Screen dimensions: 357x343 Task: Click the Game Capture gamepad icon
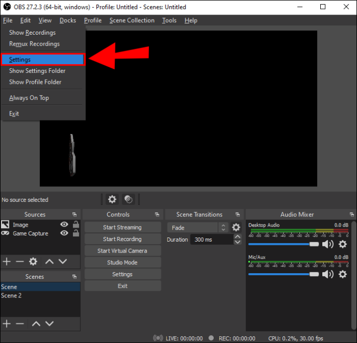click(x=5, y=233)
